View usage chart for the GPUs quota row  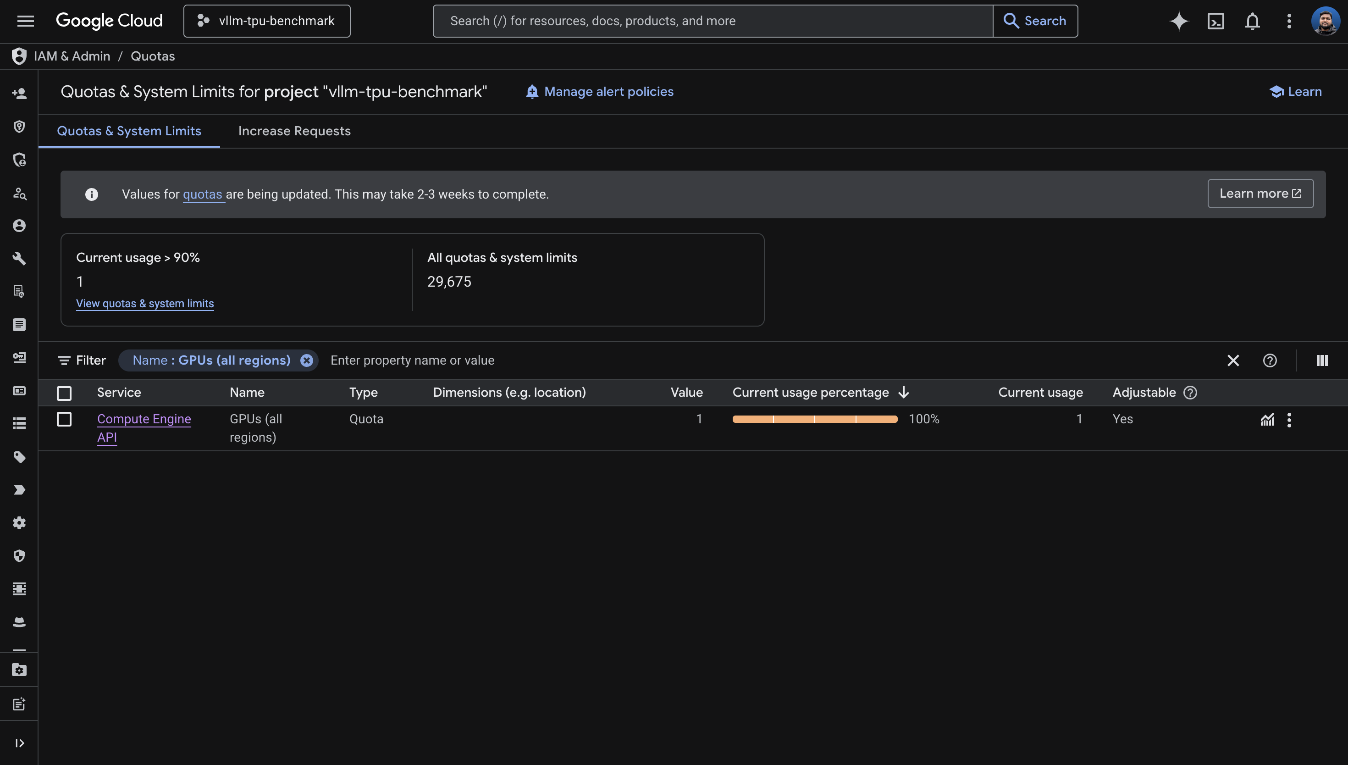coord(1267,419)
